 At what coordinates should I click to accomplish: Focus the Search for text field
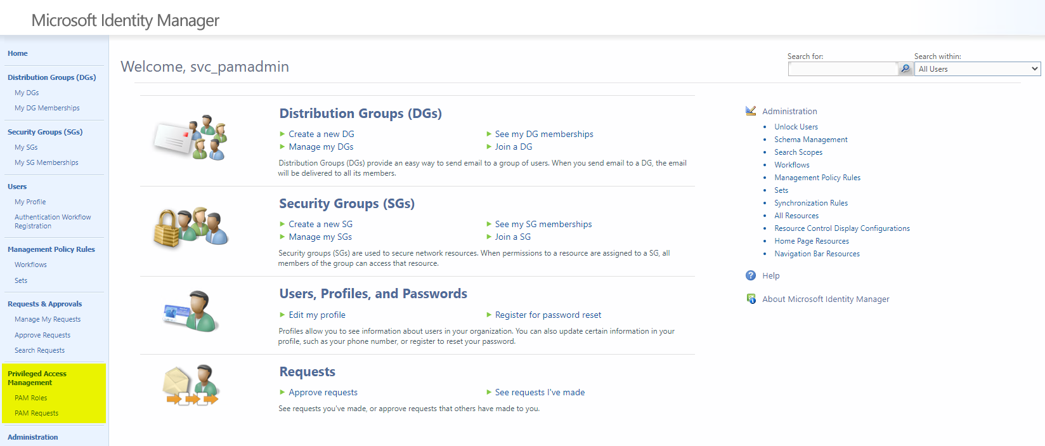(842, 69)
